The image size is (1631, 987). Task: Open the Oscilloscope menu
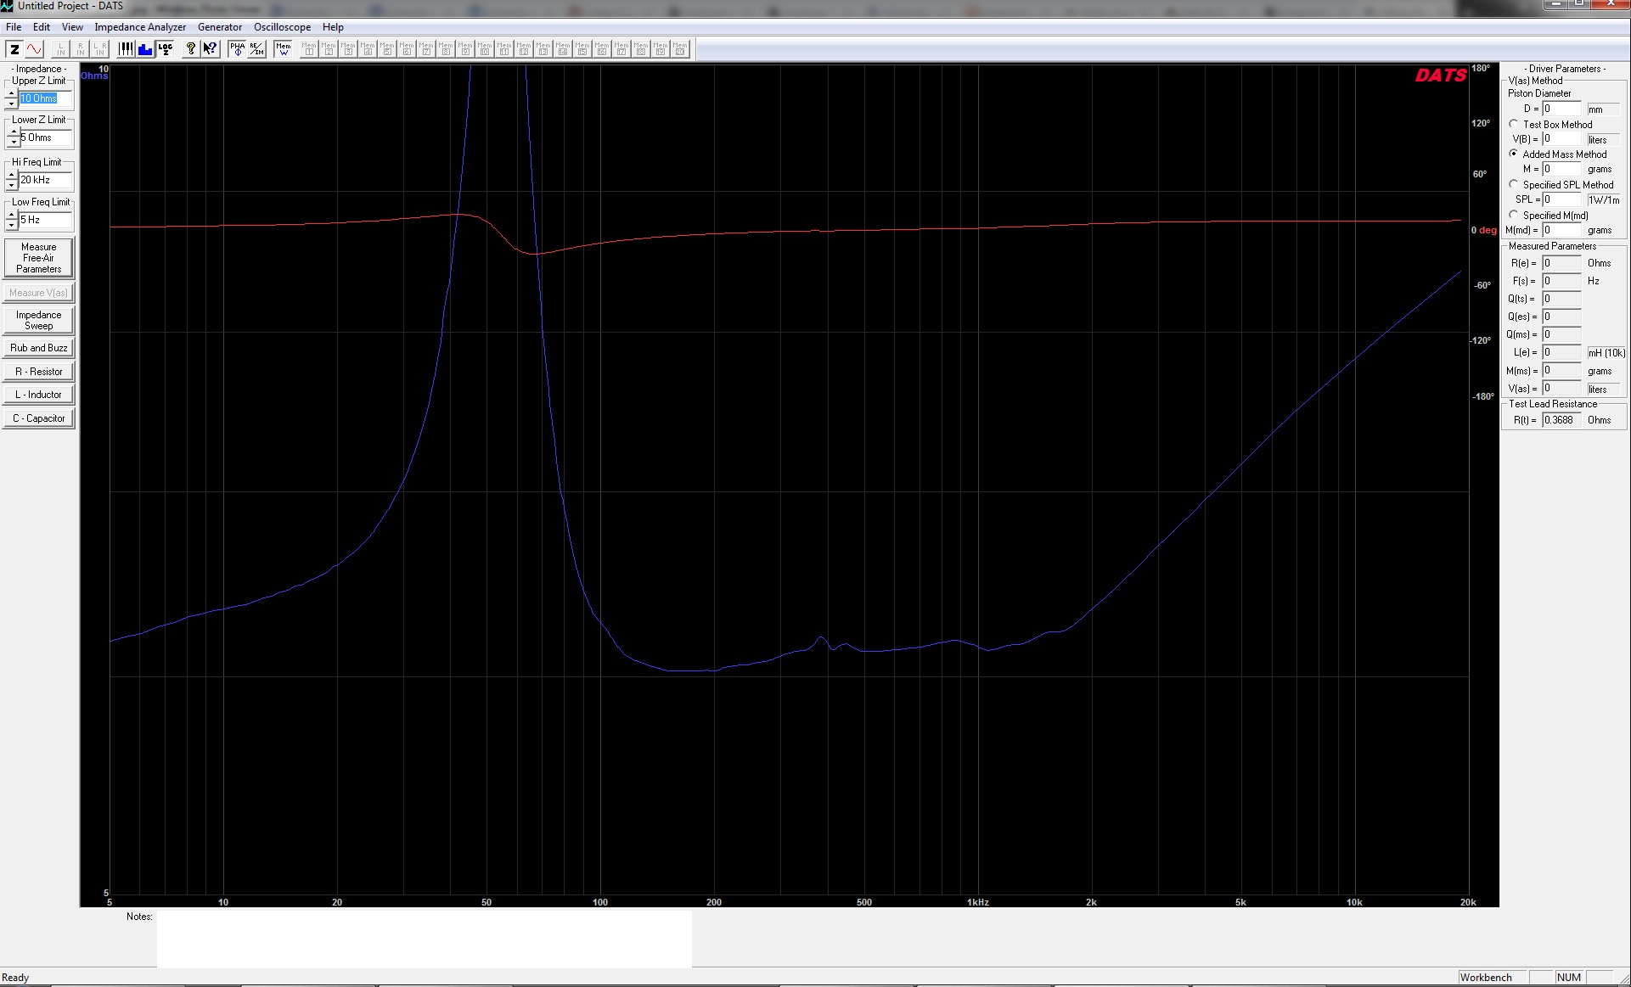[x=282, y=27]
